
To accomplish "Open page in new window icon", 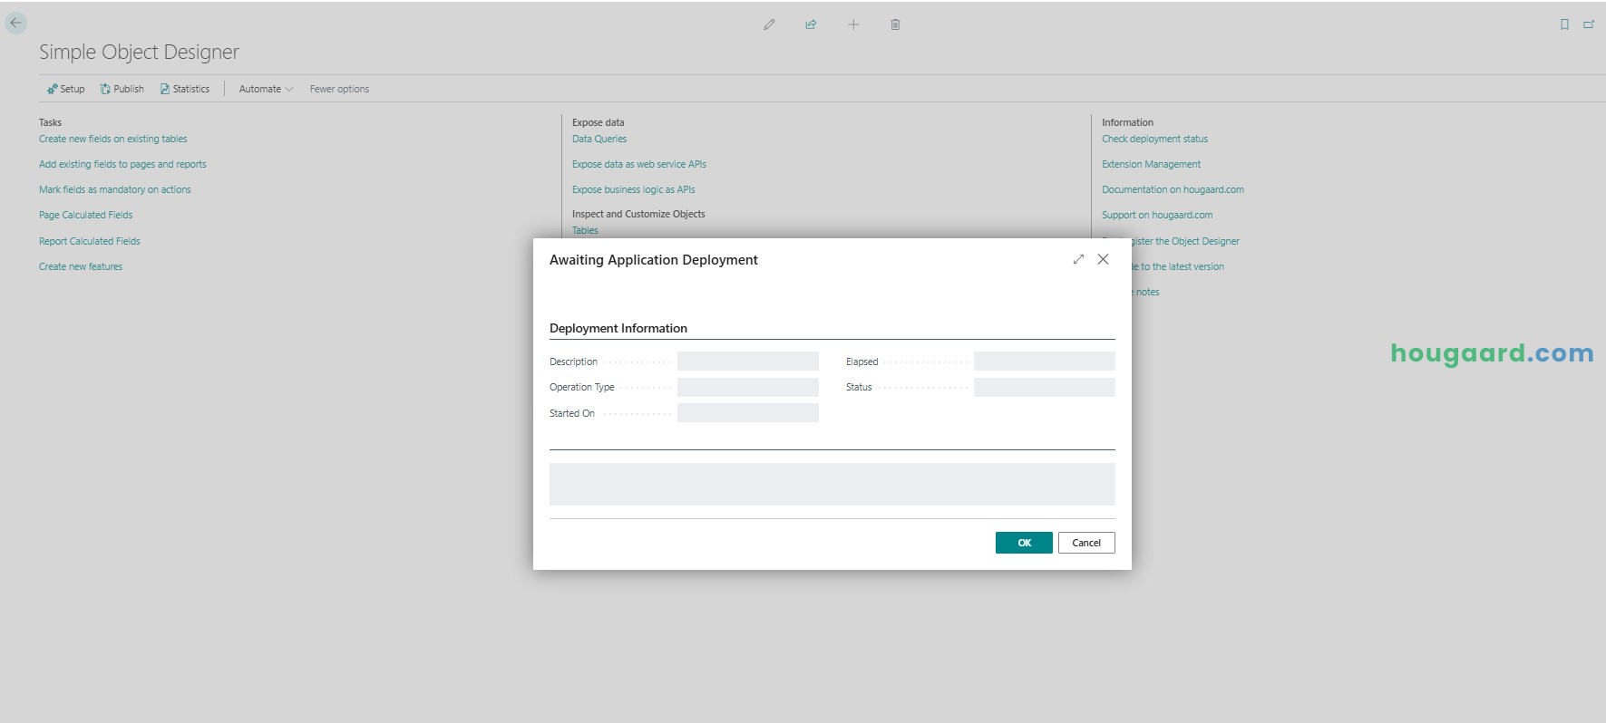I will (1589, 24).
